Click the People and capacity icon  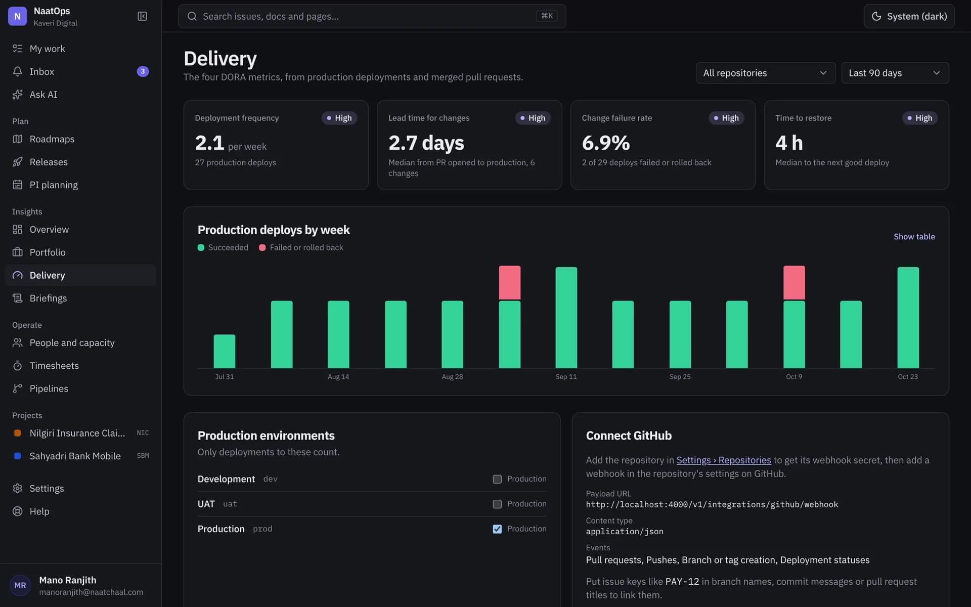coord(18,342)
